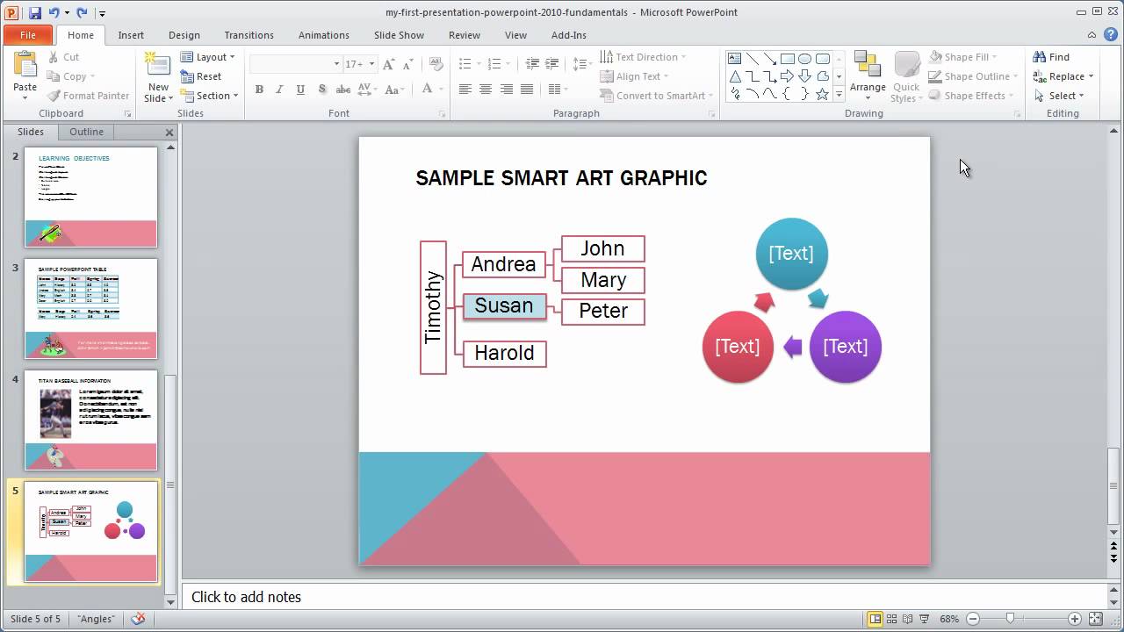The image size is (1124, 632).
Task: Select the arrow line shape in gallery
Action: coord(770,59)
